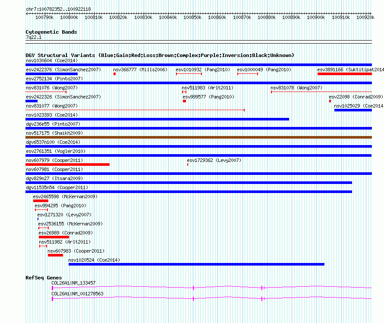Open the nsv831077 (Wong2007) label

coord(52,106)
